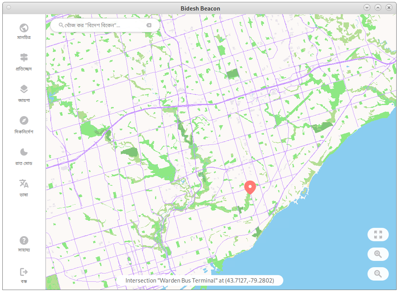Minimize the Bidesh Beacon window
The image size is (399, 292).
point(367,7)
